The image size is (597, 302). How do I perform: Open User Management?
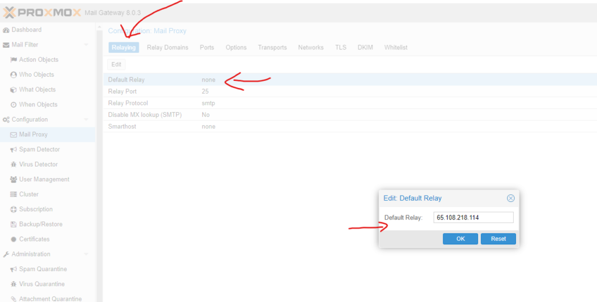click(x=44, y=179)
